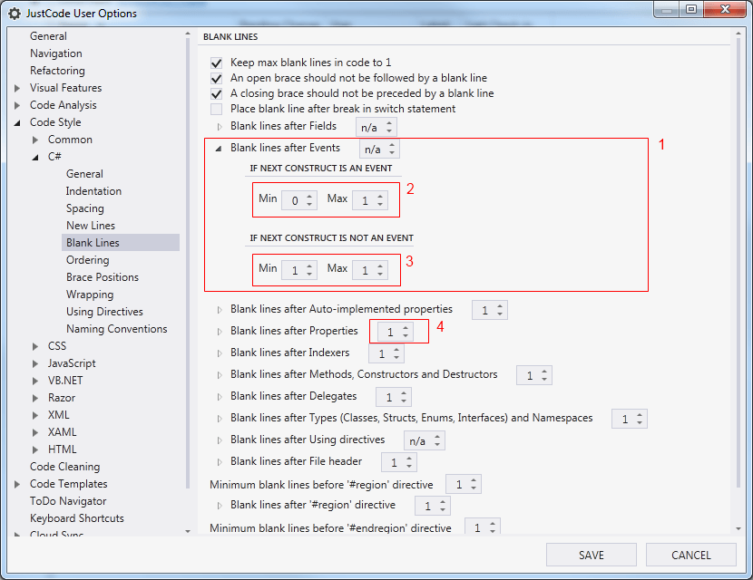
Task: Decrease Max value for next event construct
Action: tap(380, 205)
